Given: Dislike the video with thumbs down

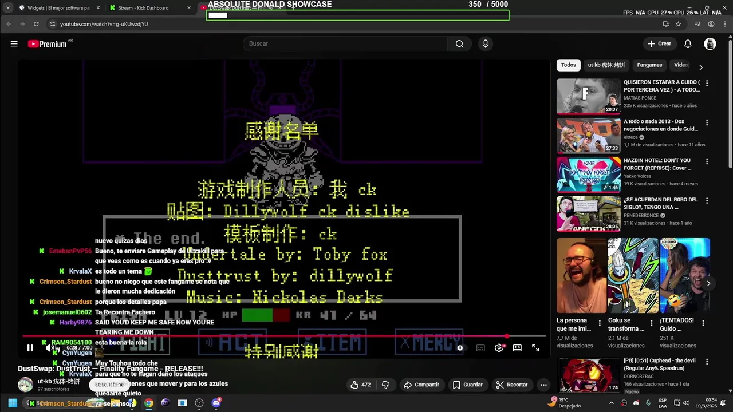Looking at the screenshot, I should (x=386, y=385).
